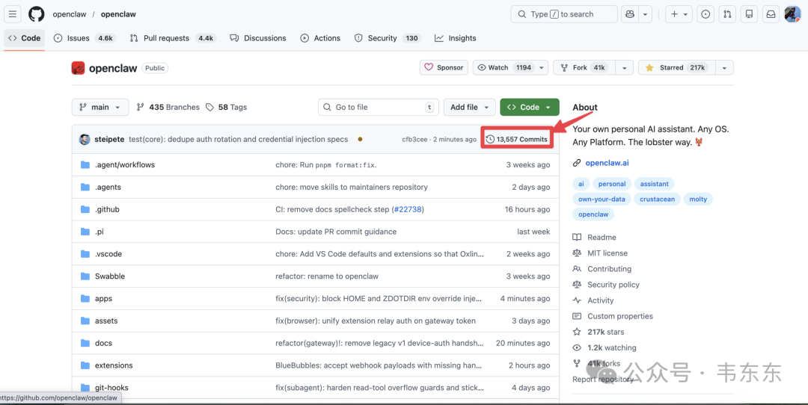This screenshot has width=808, height=405.
Task: Open the .agent/workflows folder
Action: 125,164
